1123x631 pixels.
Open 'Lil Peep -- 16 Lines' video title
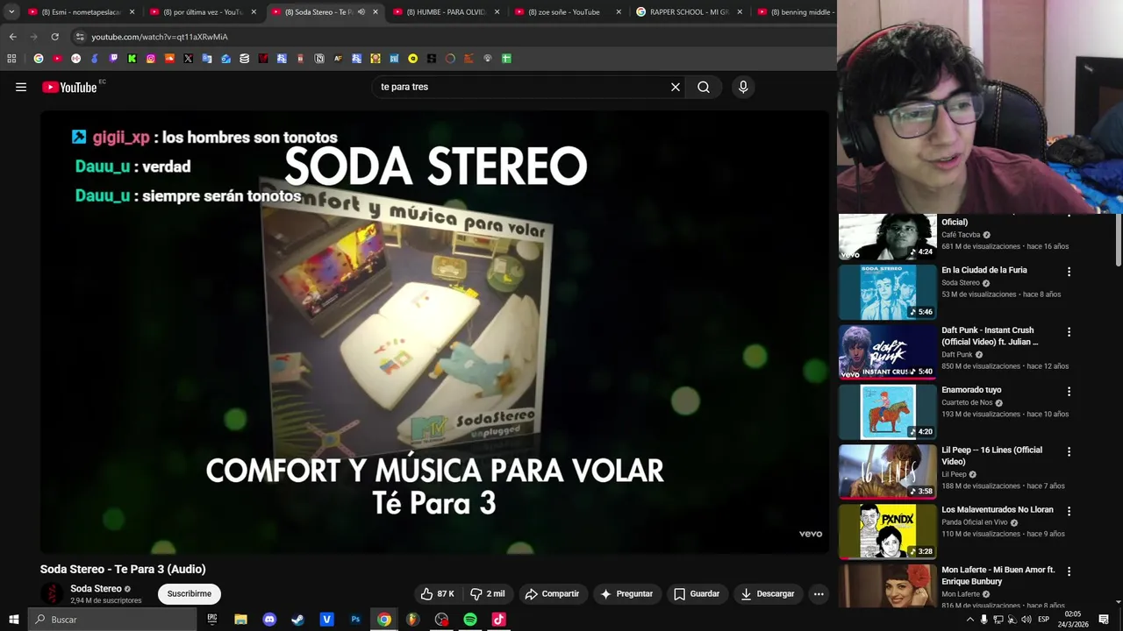[992, 456]
